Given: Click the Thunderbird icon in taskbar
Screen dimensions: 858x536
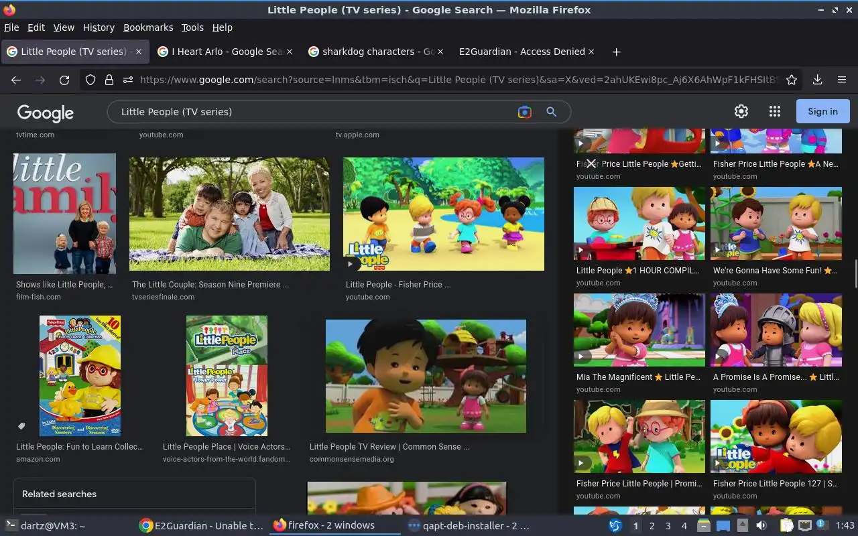Looking at the screenshot, I should click(615, 526).
